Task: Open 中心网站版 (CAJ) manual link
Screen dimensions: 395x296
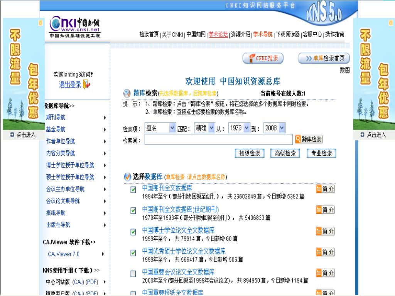Action: (78, 282)
